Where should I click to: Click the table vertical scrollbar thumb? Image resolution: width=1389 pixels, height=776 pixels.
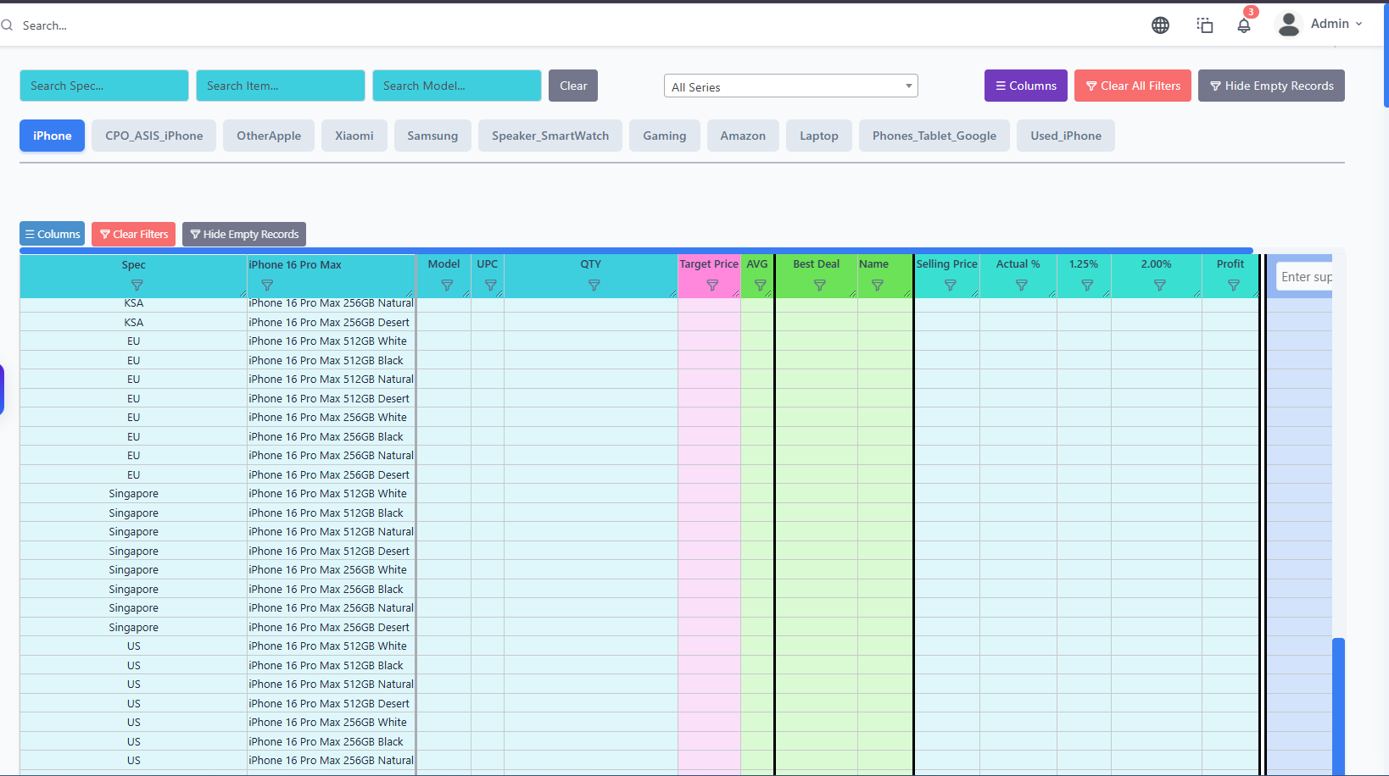click(x=1338, y=706)
